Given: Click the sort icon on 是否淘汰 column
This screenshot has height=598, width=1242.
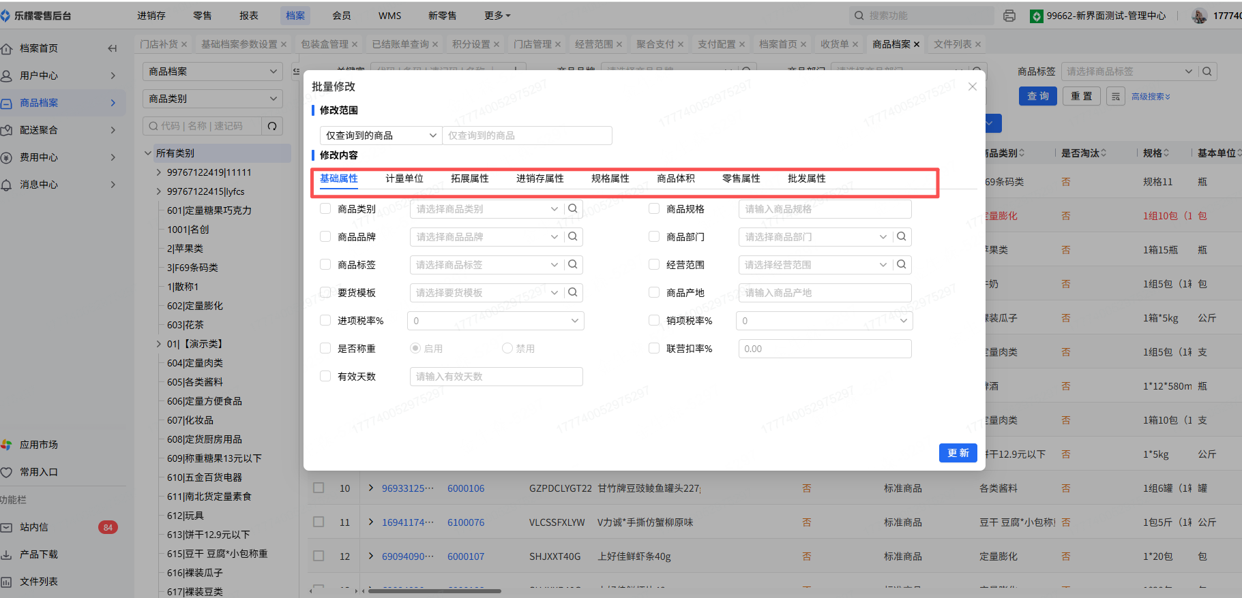Looking at the screenshot, I should point(1104,153).
